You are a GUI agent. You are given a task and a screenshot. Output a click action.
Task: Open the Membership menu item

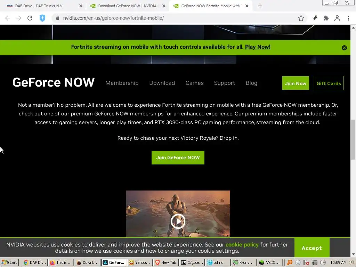(x=122, y=83)
